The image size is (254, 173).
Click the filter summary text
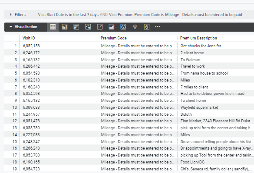click(140, 15)
